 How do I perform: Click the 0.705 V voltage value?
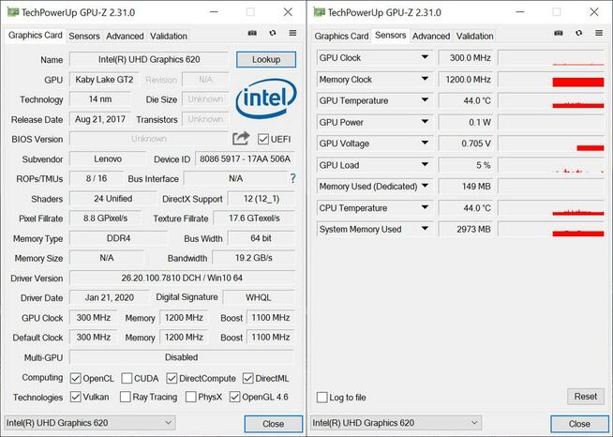[466, 143]
